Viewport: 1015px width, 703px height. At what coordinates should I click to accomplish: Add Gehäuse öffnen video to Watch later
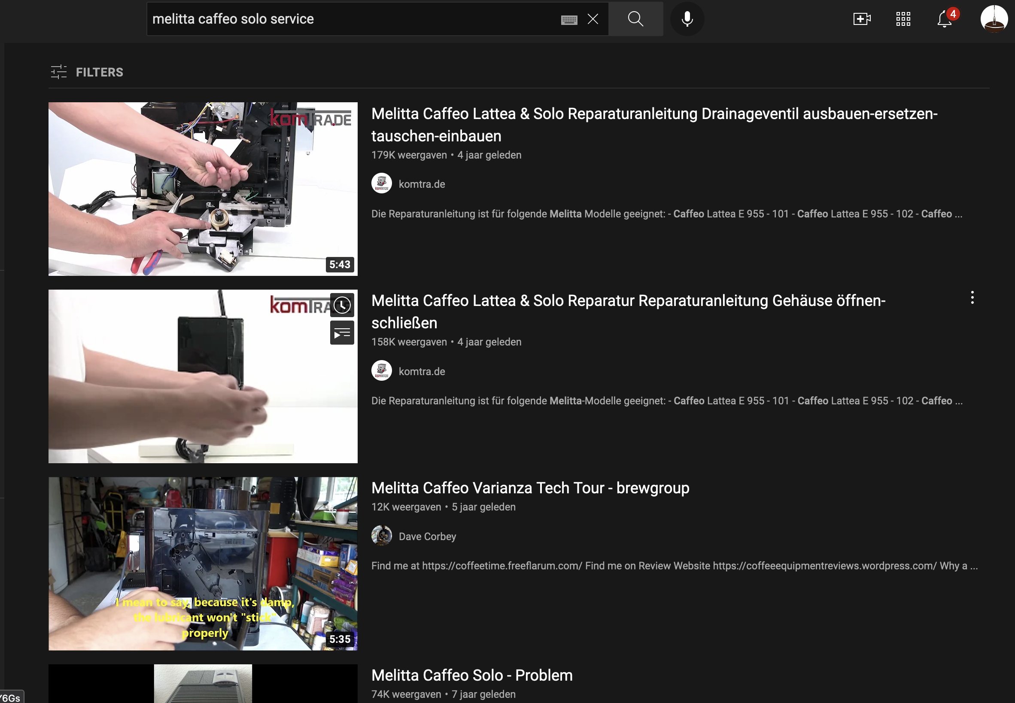coord(342,305)
